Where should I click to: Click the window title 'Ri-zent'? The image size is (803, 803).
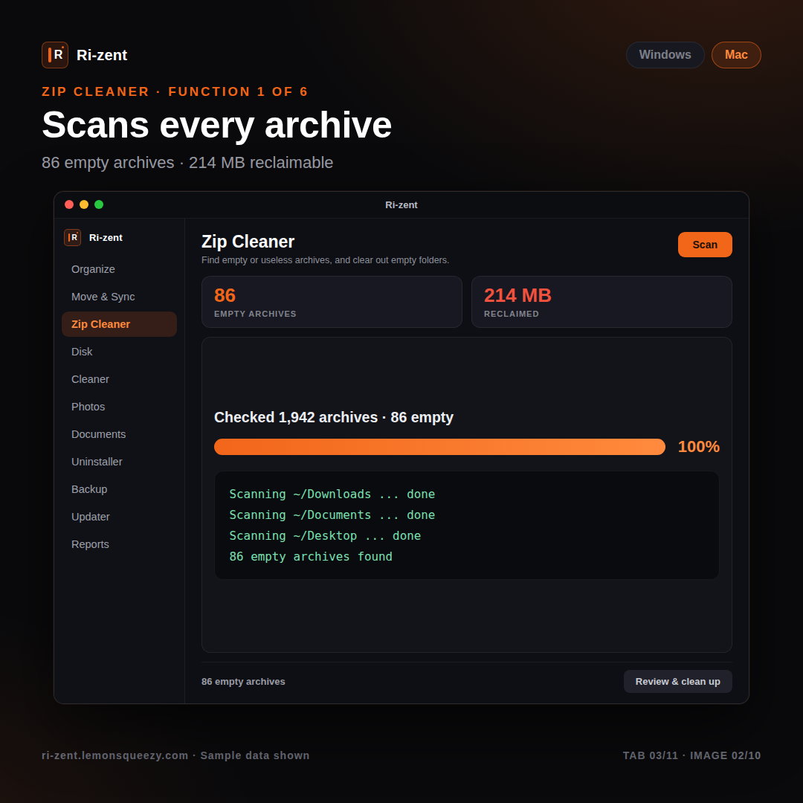(401, 205)
